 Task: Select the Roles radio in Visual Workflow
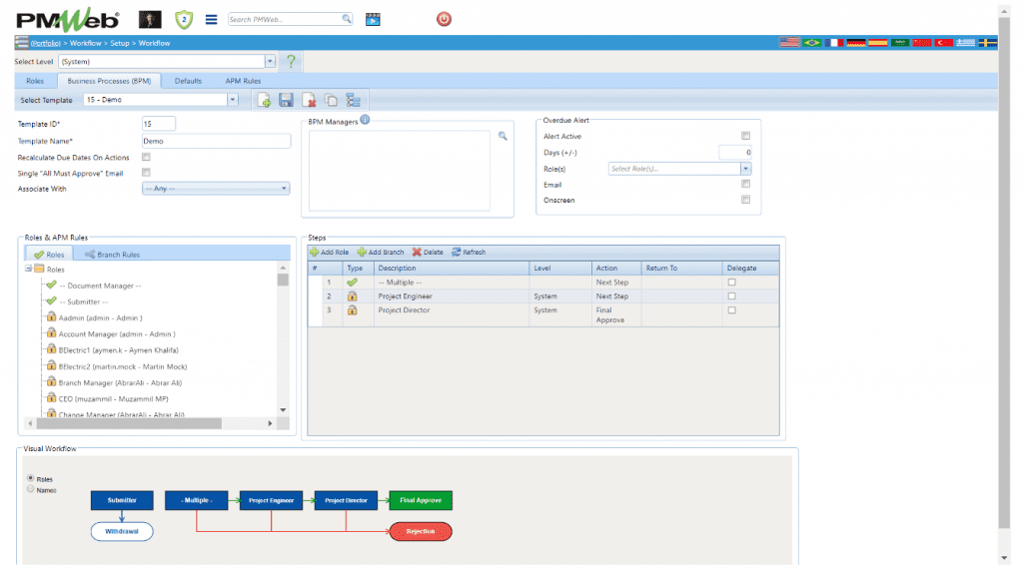[31, 478]
